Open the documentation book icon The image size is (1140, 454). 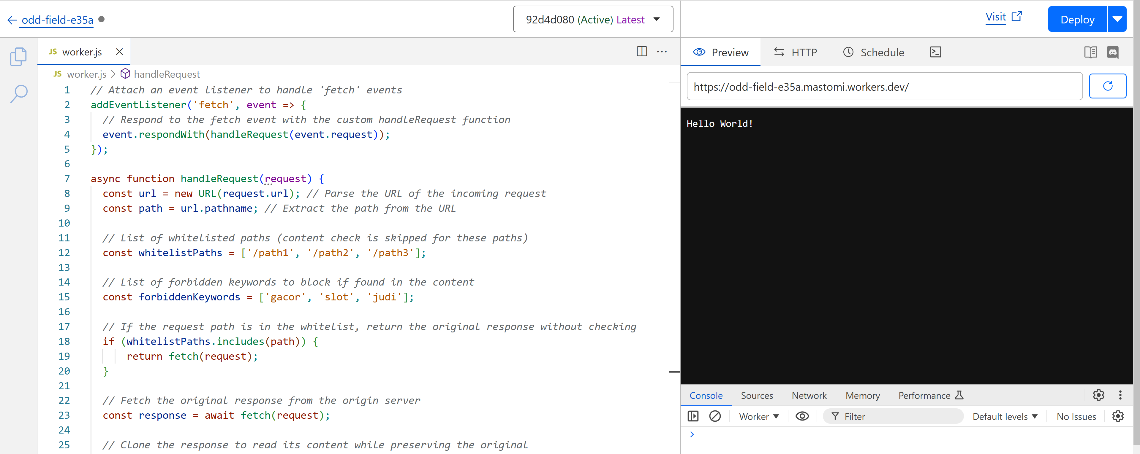pyautogui.click(x=1090, y=52)
